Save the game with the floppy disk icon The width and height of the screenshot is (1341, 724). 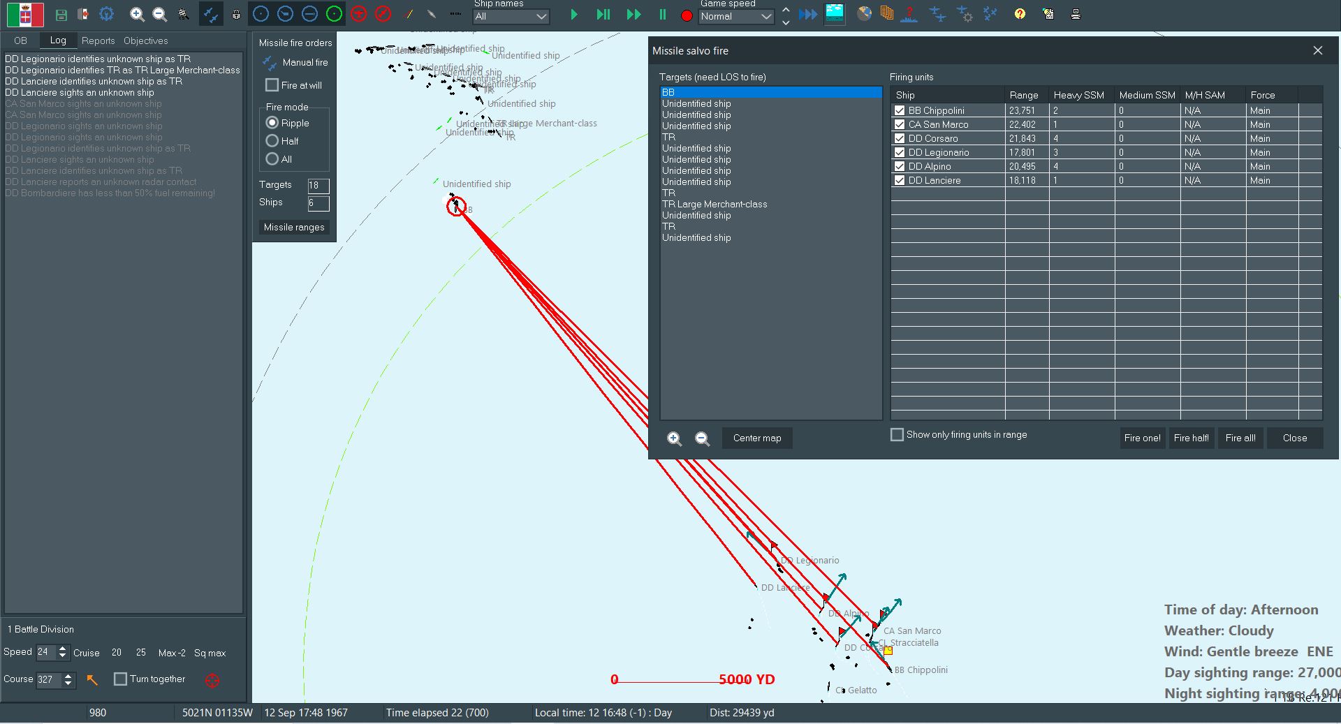(x=61, y=15)
